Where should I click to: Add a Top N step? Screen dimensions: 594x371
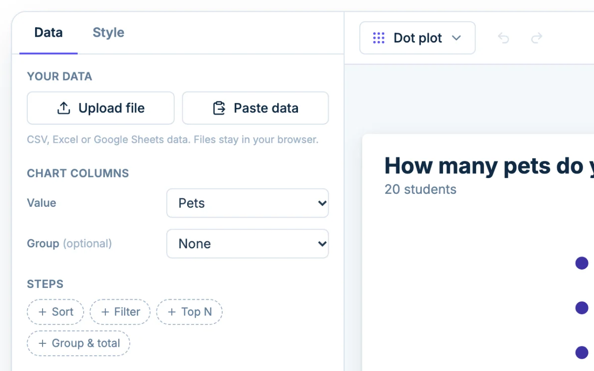click(189, 312)
